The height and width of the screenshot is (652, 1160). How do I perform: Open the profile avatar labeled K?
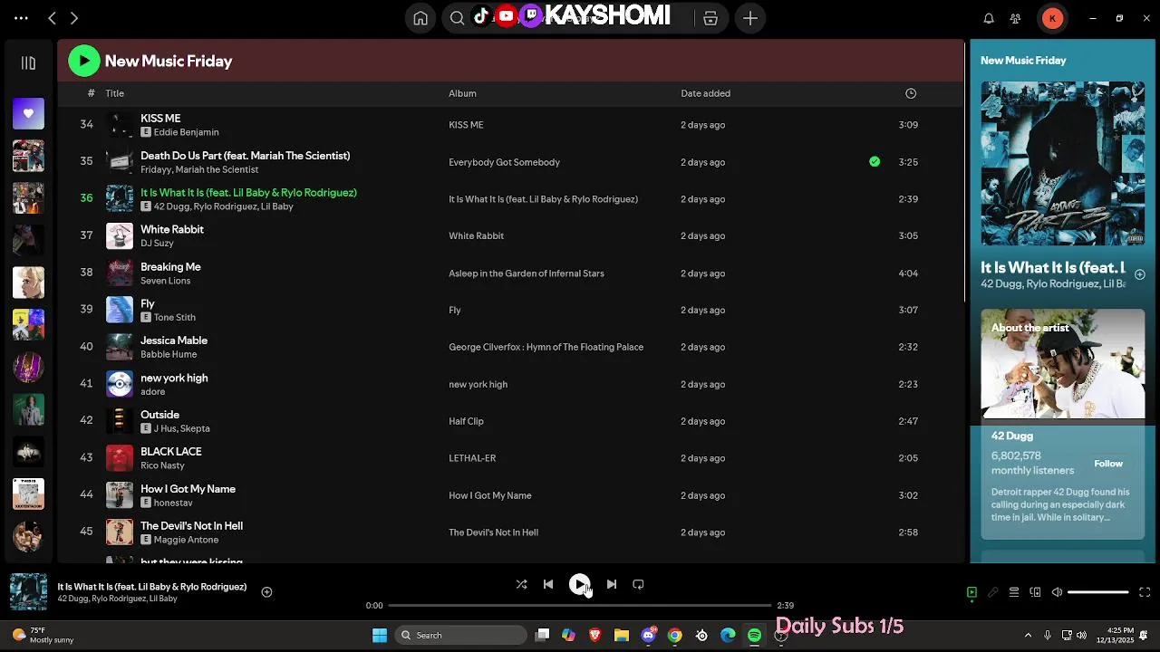coord(1052,18)
